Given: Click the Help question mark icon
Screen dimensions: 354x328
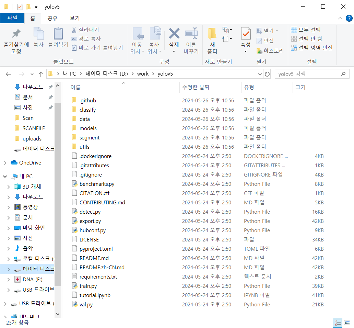Looking at the screenshot, I should (349, 18).
